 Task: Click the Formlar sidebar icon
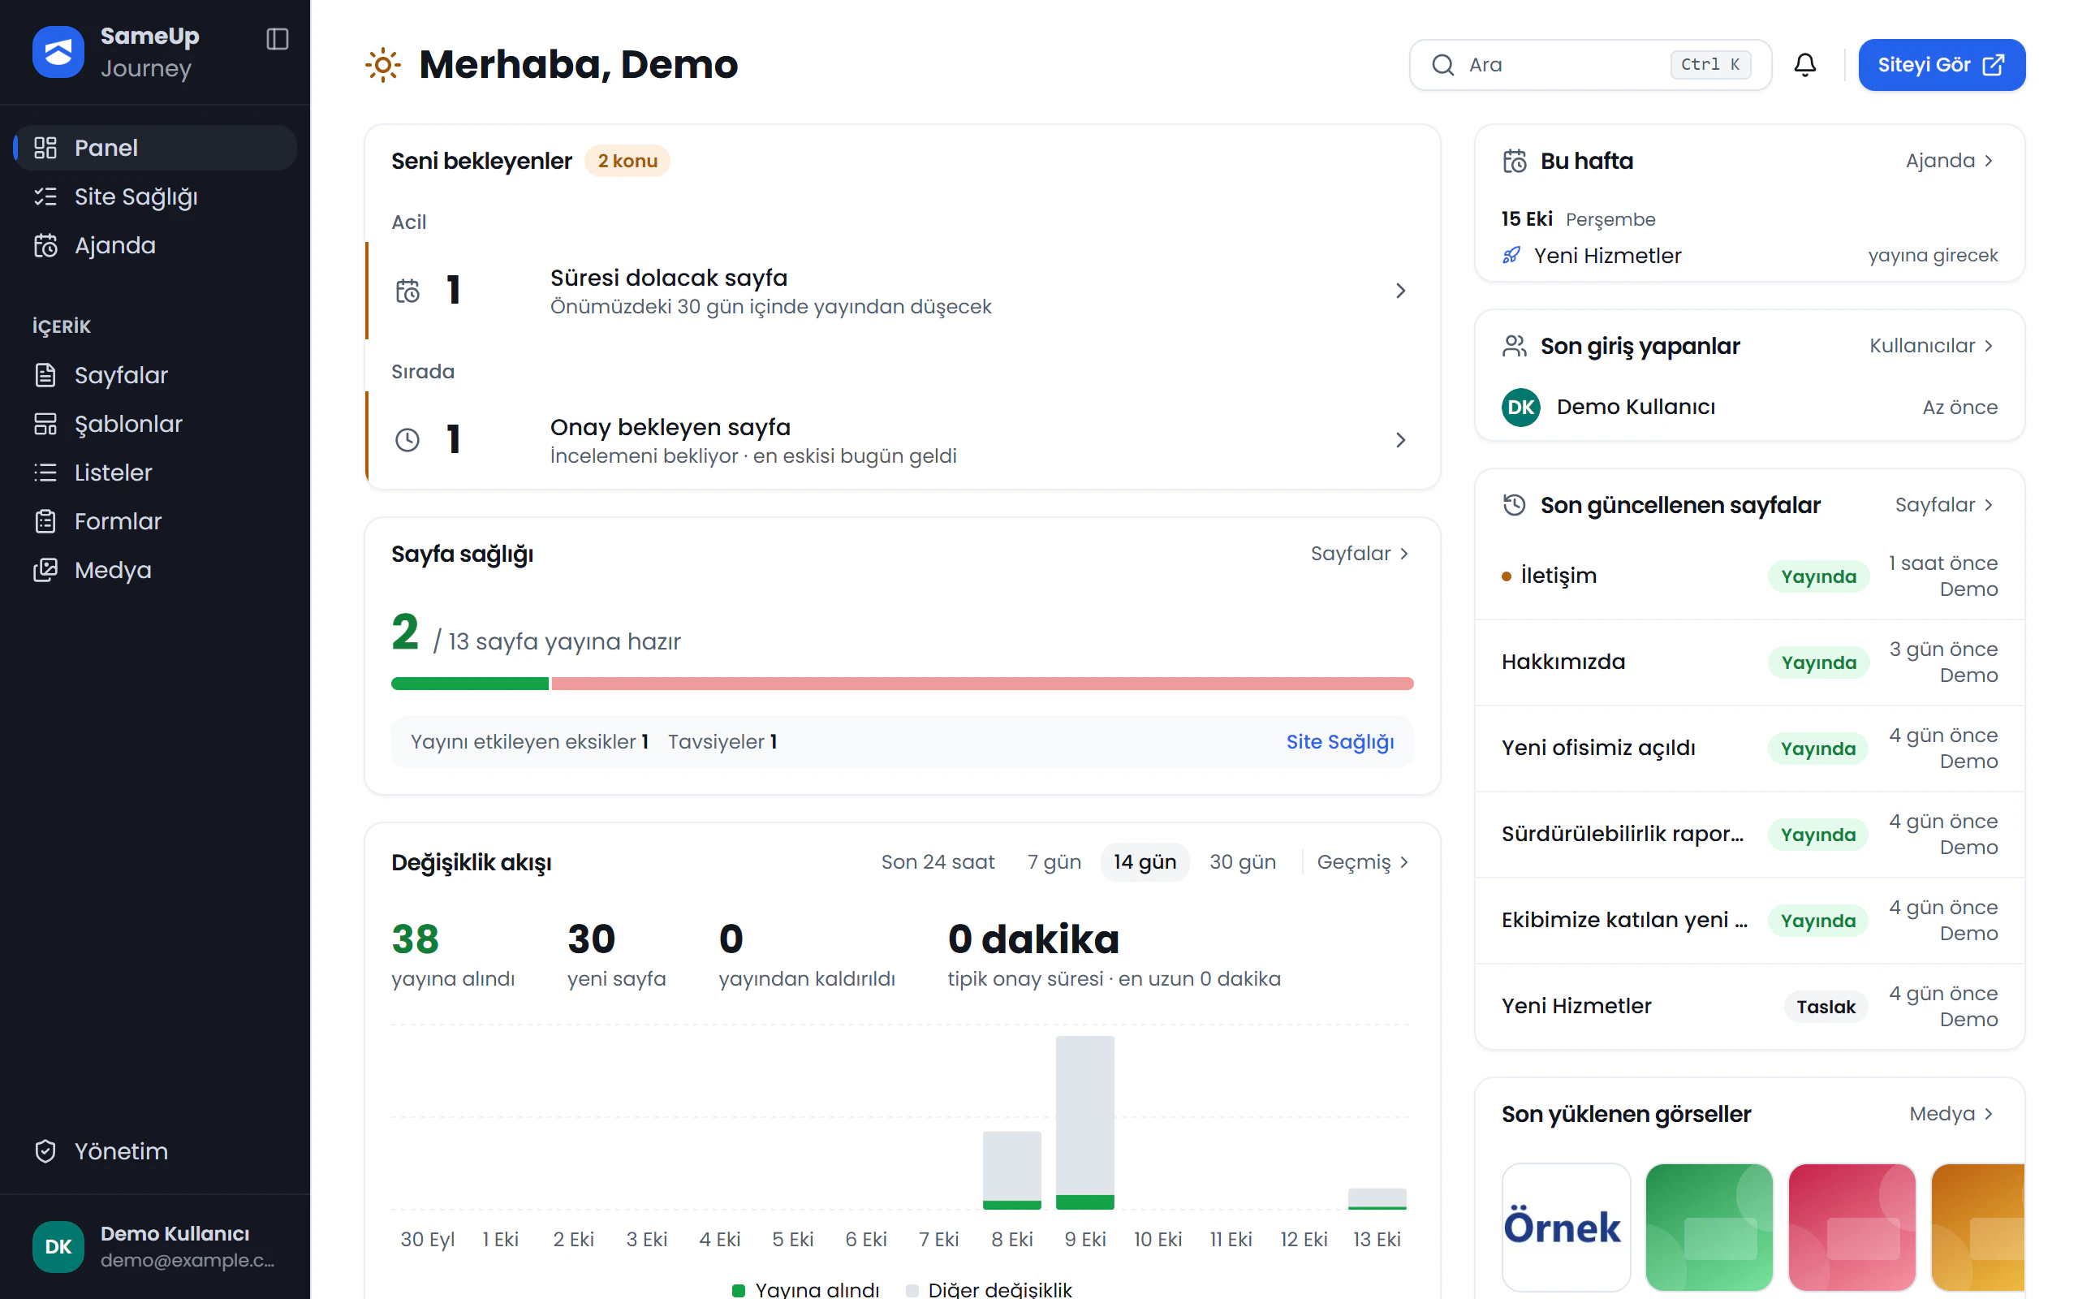tap(45, 521)
